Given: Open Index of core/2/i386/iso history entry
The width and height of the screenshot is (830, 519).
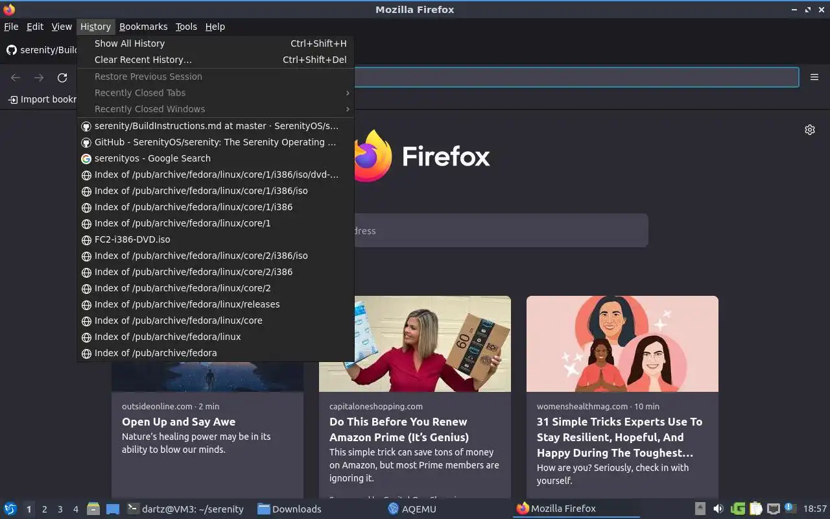Looking at the screenshot, I should 215,256.
